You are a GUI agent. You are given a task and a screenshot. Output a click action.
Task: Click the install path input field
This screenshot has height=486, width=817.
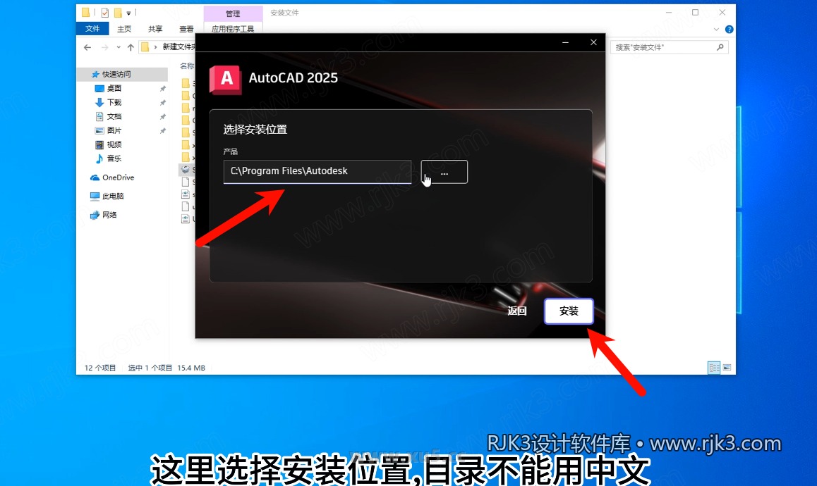317,171
